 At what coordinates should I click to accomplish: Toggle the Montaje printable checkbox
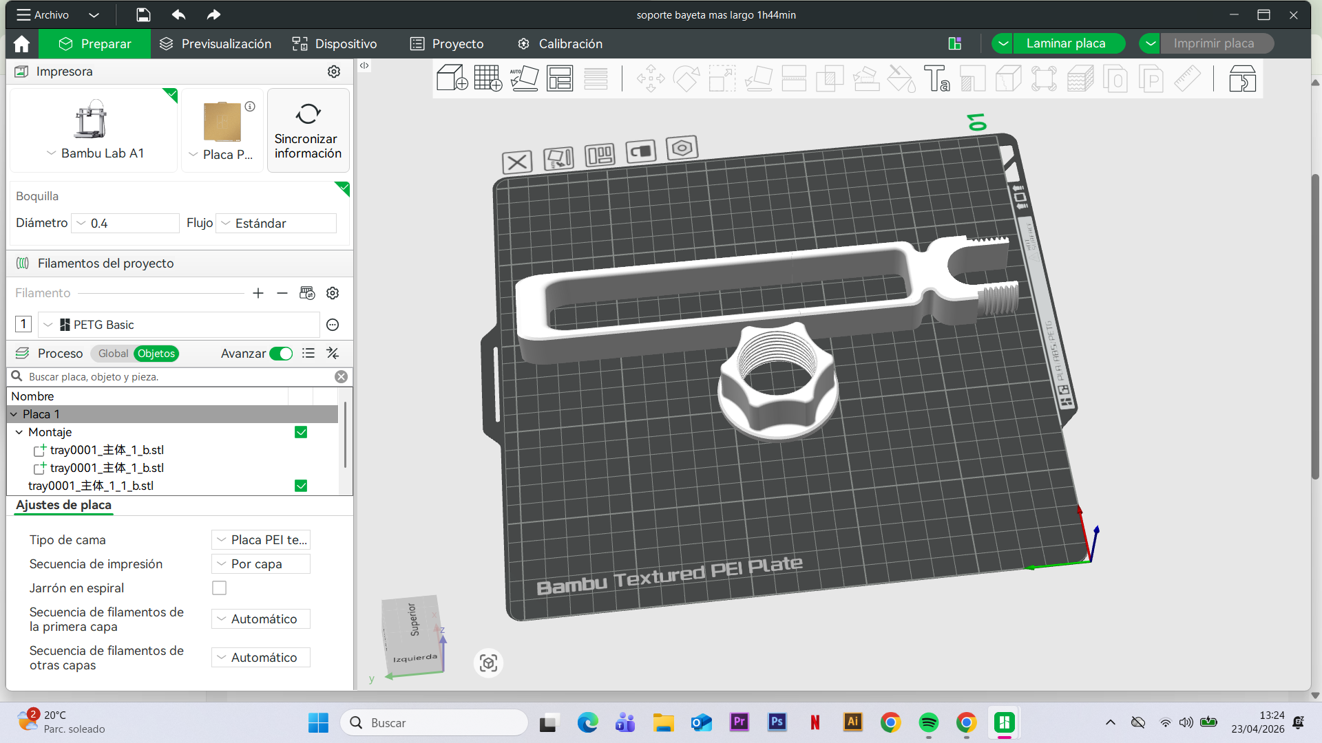coord(301,432)
